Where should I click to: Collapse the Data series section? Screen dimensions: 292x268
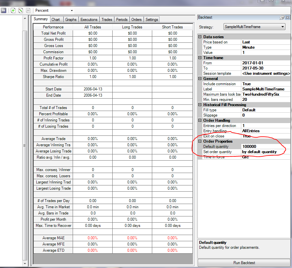point(200,37)
